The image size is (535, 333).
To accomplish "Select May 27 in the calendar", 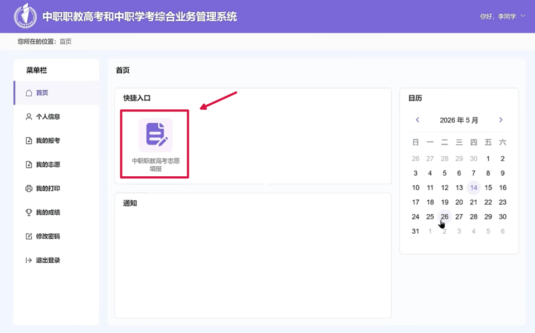I will coord(459,216).
